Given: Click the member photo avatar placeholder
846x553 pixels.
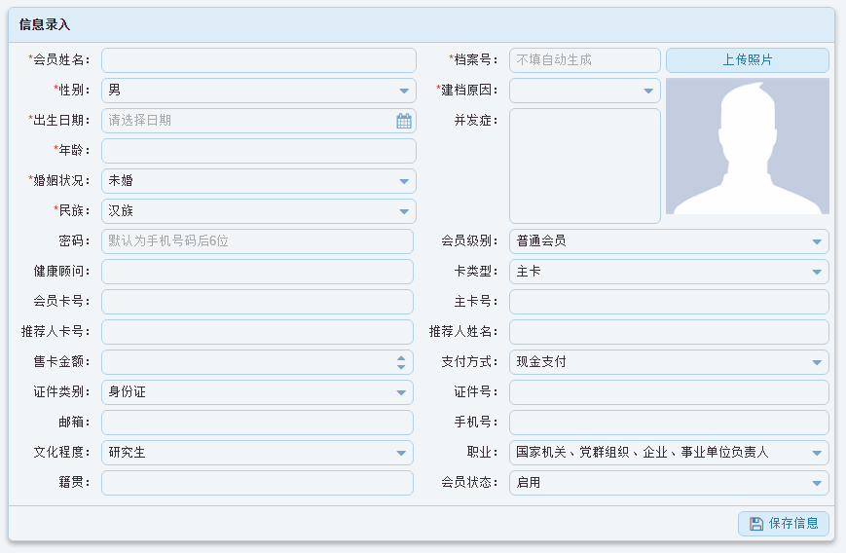Looking at the screenshot, I should pos(747,146).
